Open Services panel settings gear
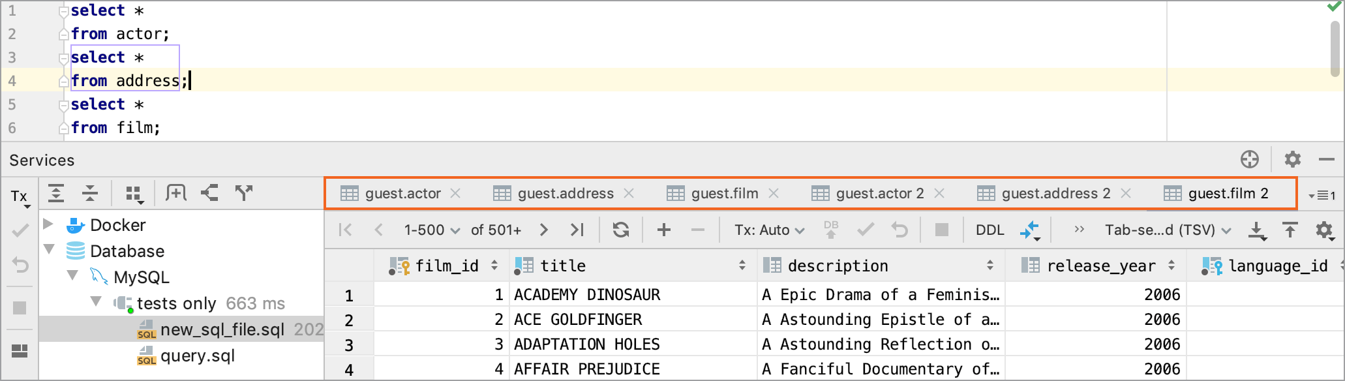 [1292, 159]
